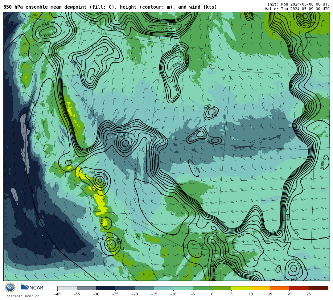Click the slate gray -35 to -30 swatch
333x300 pixels.
click(x=86, y=288)
